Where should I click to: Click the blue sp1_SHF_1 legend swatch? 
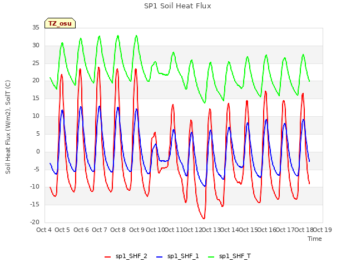[160, 257]
